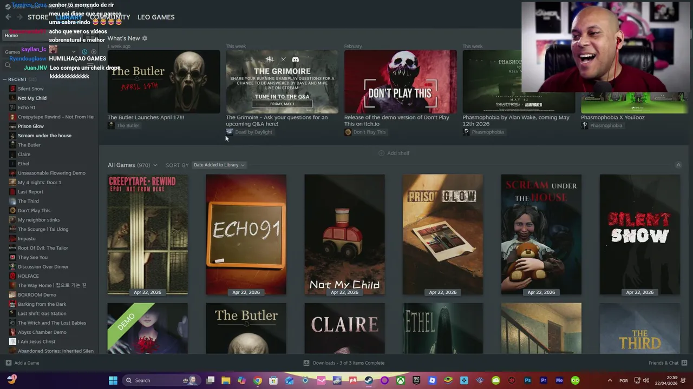This screenshot has height=389, width=693.
Task: Select They See You in sidebar
Action: pyautogui.click(x=32, y=257)
